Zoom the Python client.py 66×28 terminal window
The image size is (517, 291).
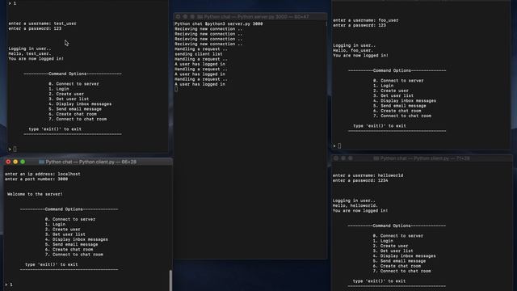click(x=23, y=162)
